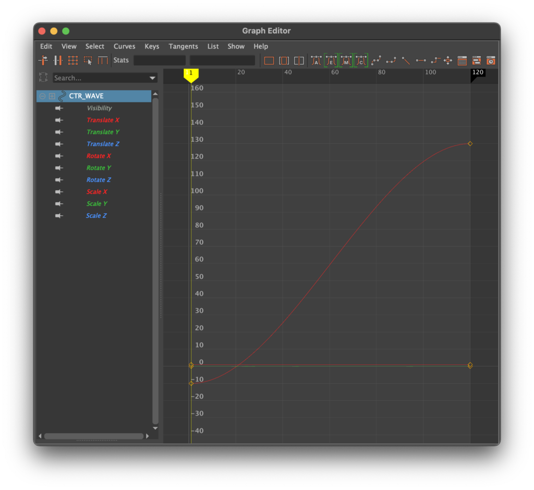Toggle the mute icon beside Rotate Z
This screenshot has width=534, height=490.
click(x=59, y=180)
